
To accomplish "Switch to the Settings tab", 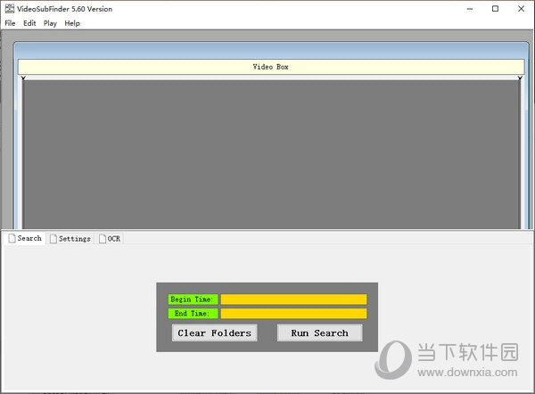I will tap(70, 238).
